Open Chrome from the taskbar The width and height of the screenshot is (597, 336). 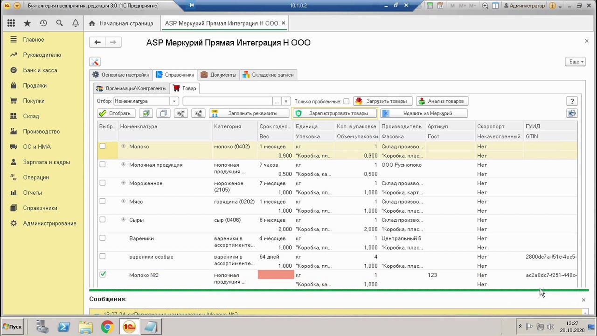(107, 327)
